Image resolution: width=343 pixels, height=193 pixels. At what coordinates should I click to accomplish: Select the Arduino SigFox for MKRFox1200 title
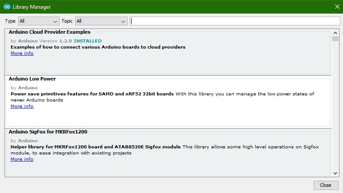(48, 132)
